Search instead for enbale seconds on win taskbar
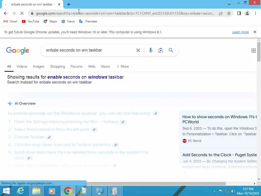Image resolution: width=261 pixels, height=196 pixels. click(x=66, y=82)
